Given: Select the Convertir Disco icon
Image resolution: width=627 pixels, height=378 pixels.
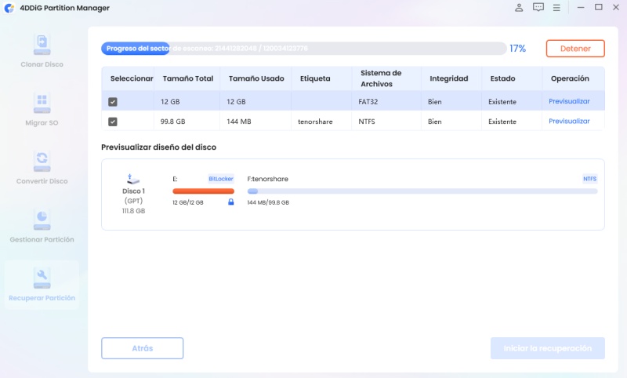Looking at the screenshot, I should (42, 161).
